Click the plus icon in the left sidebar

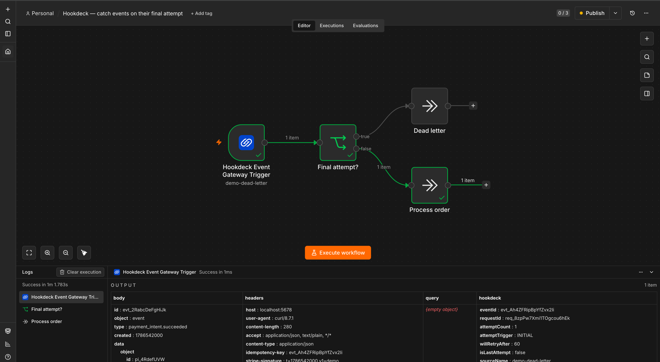pyautogui.click(x=8, y=9)
